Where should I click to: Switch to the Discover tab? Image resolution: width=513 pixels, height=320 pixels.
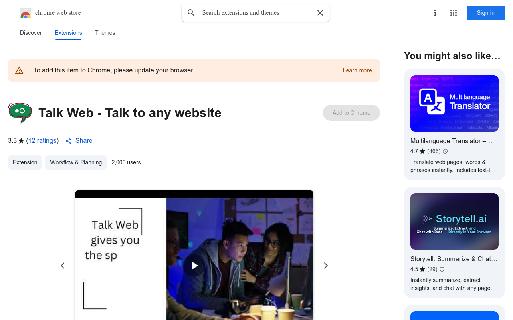click(31, 33)
